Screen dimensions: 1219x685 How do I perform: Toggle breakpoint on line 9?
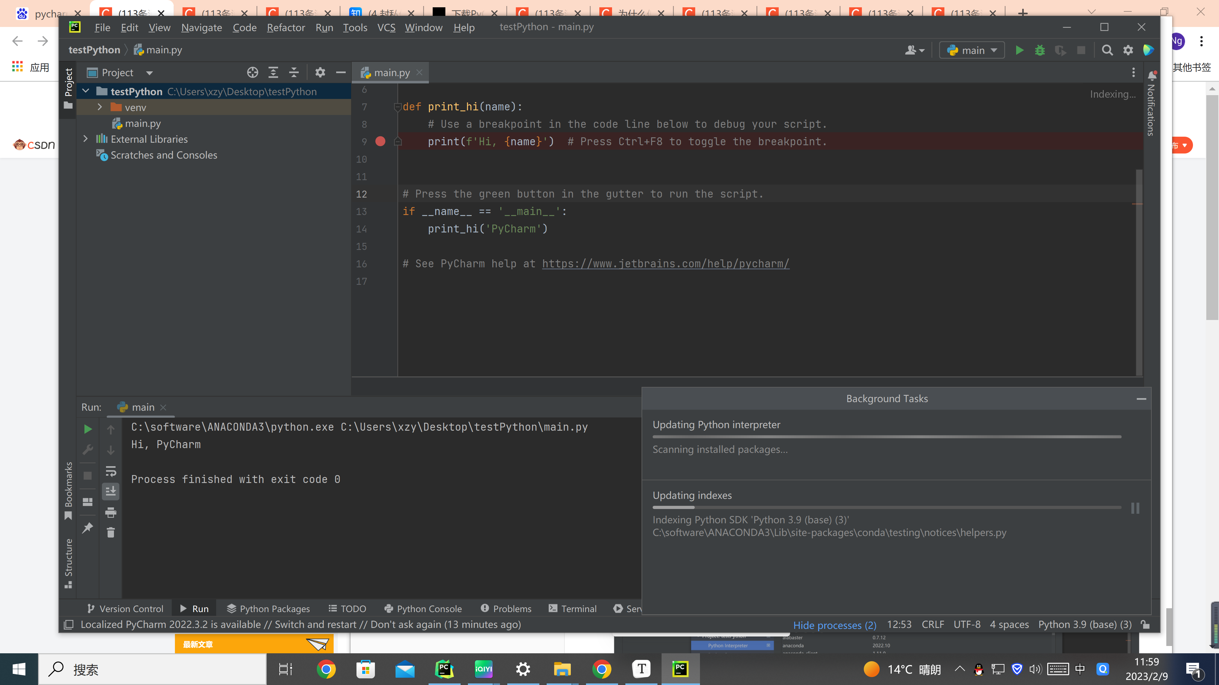coord(380,141)
